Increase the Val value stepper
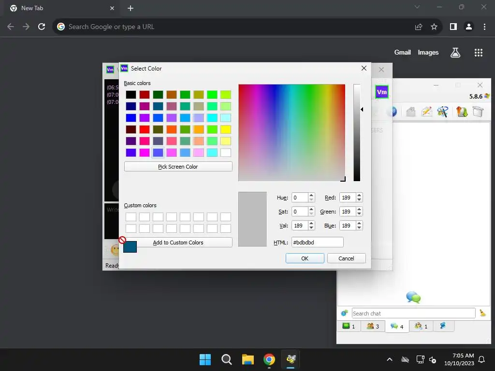Viewport: 495px width, 371px height. point(311,223)
